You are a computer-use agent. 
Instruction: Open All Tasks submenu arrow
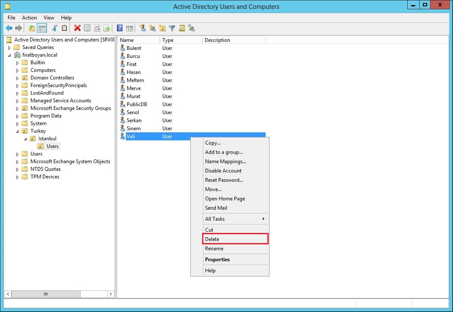[x=263, y=219]
